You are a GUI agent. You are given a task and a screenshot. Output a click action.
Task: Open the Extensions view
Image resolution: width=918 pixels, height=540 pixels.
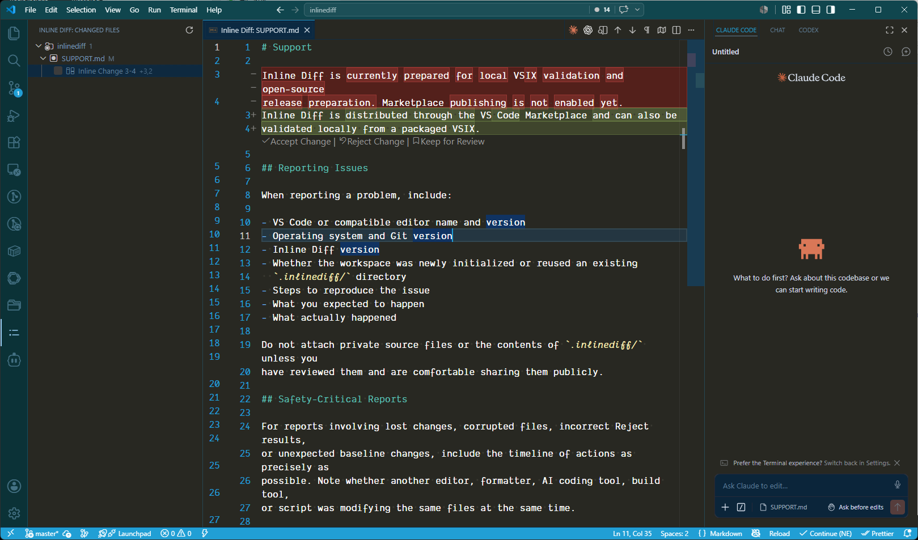point(14,142)
